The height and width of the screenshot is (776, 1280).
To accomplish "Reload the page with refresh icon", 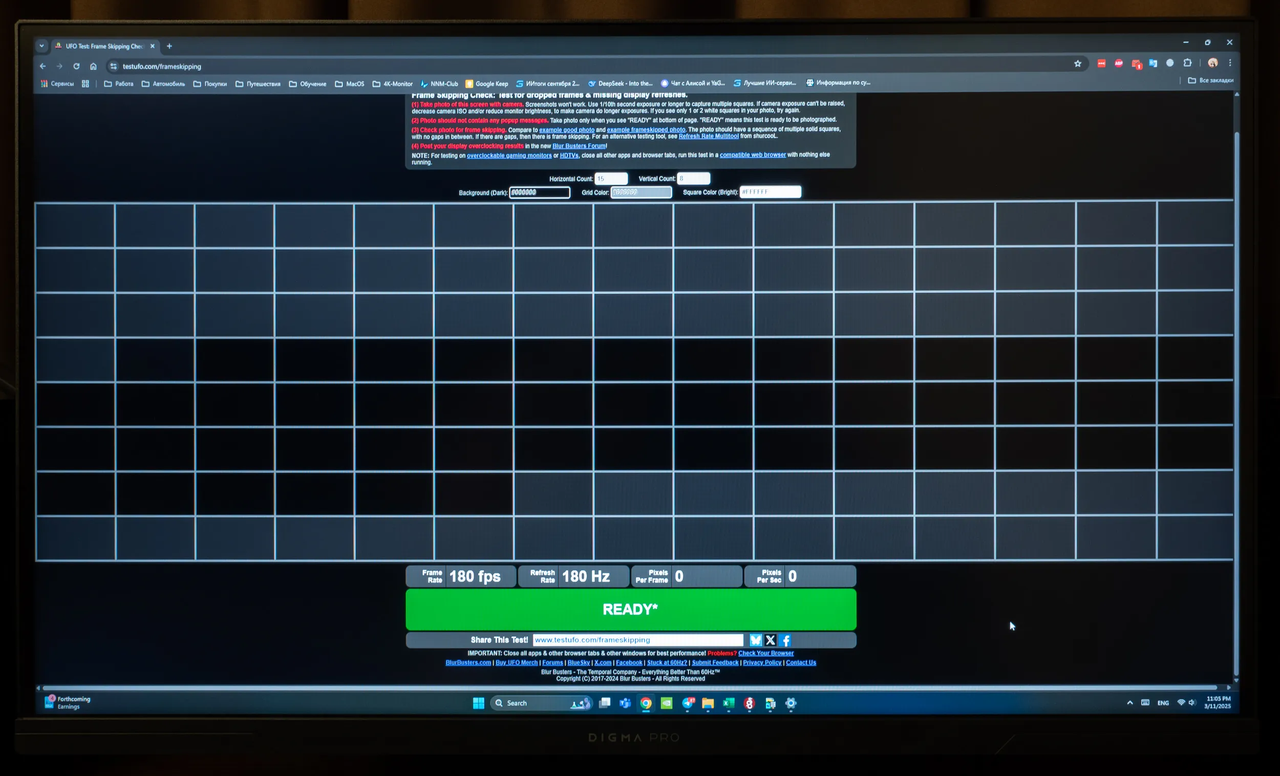I will (x=76, y=67).
